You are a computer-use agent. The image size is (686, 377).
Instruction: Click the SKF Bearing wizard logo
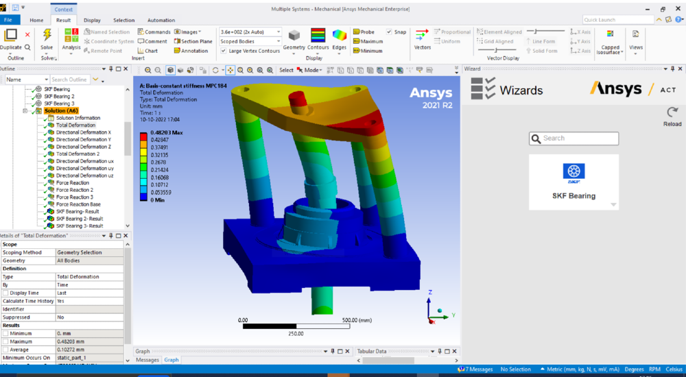point(573,173)
